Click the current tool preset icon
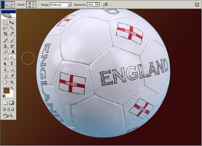Screen dimensions: 202x146 click(8, 5)
